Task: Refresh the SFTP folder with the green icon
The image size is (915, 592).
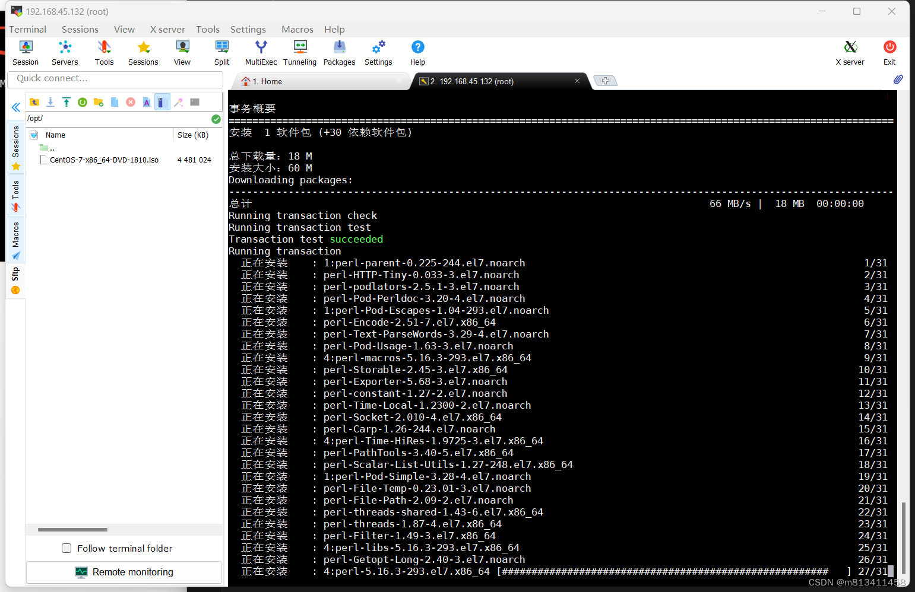Action: click(x=83, y=102)
